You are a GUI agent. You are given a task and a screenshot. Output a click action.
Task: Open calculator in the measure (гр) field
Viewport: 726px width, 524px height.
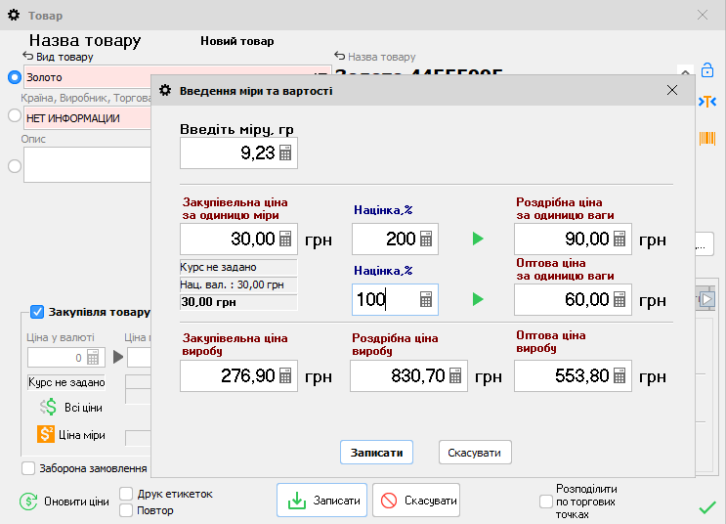pyautogui.click(x=285, y=153)
